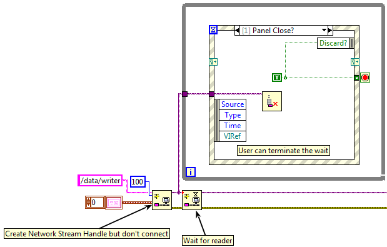The width and height of the screenshot is (387, 247).
Task: Go to previous event case arrow
Action: tap(237, 31)
